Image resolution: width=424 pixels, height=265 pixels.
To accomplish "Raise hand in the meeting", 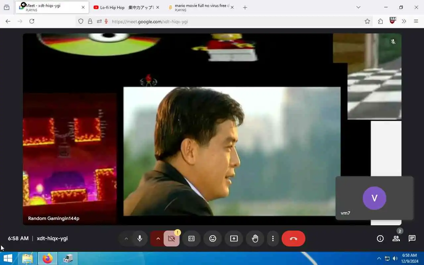I will [x=255, y=238].
